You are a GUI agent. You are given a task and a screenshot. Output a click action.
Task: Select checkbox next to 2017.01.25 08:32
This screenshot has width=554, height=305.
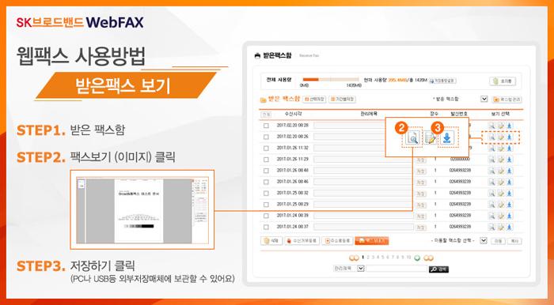click(266, 194)
